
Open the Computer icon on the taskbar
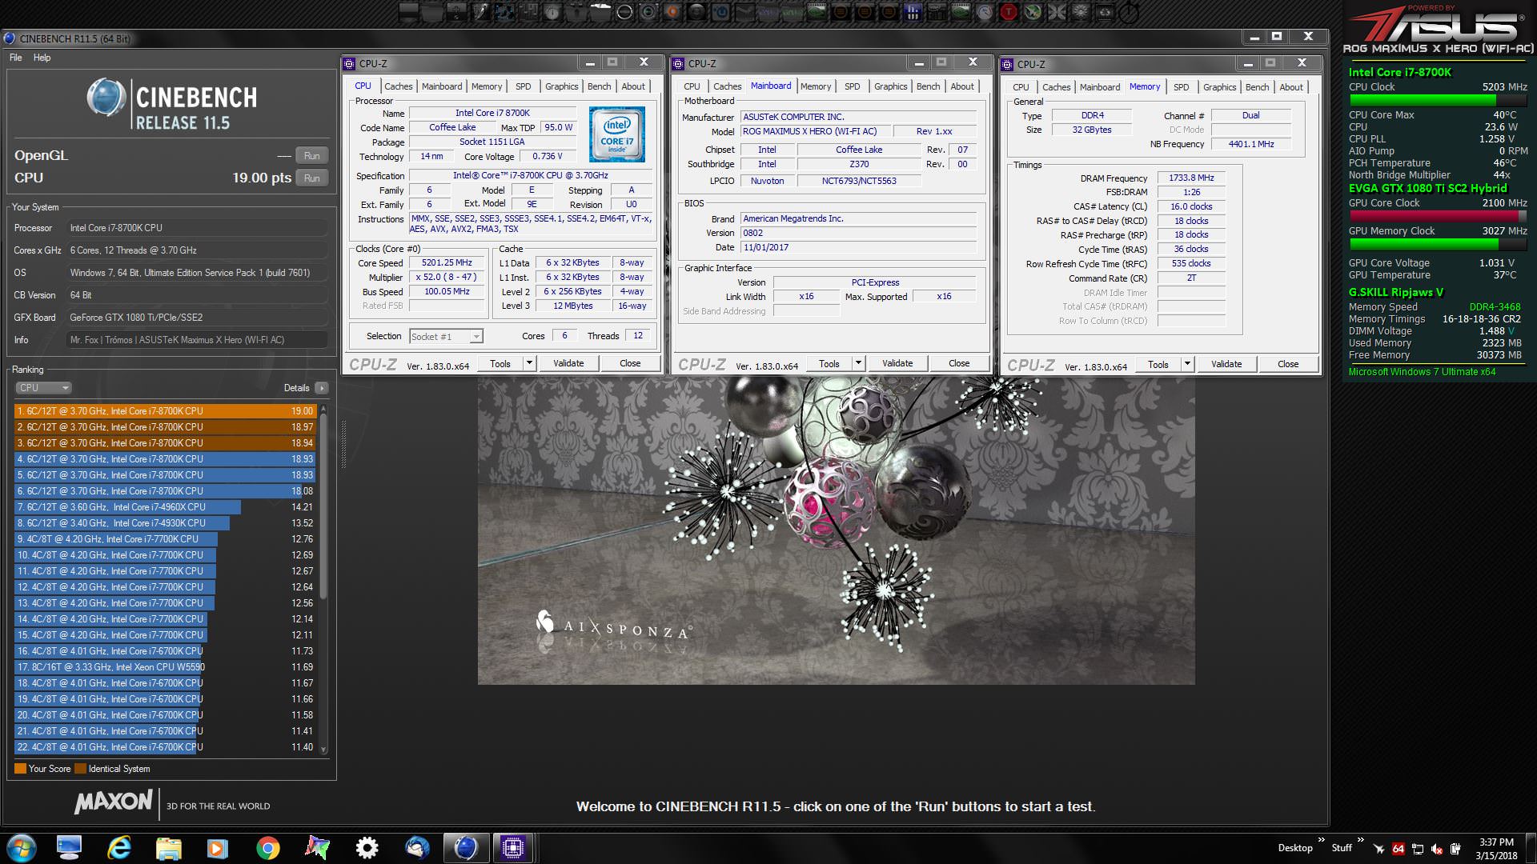click(x=70, y=848)
